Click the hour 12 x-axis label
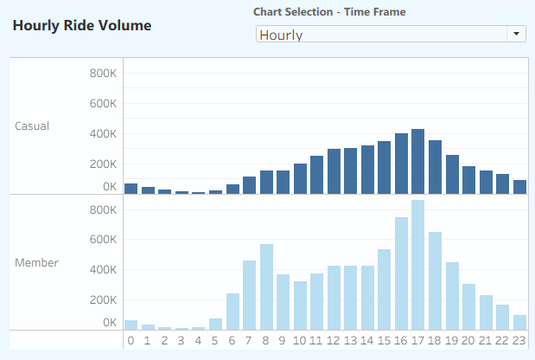The height and width of the screenshot is (360, 535). click(334, 340)
